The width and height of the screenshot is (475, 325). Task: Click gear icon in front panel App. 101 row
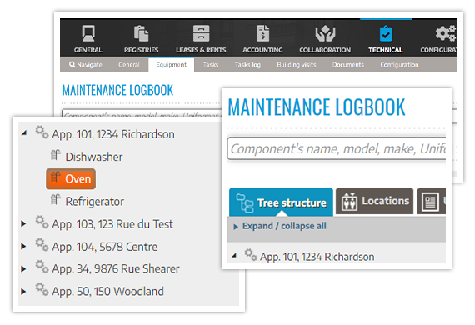(251, 255)
